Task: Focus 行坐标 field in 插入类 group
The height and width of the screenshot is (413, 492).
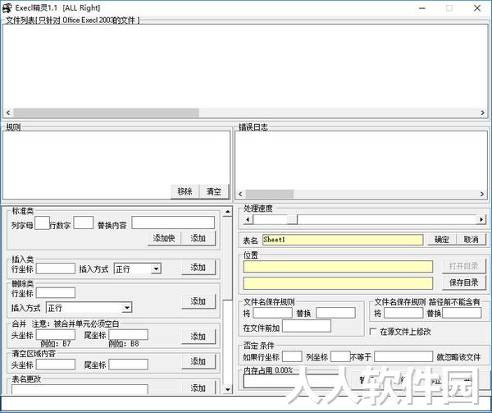Action: point(56,268)
